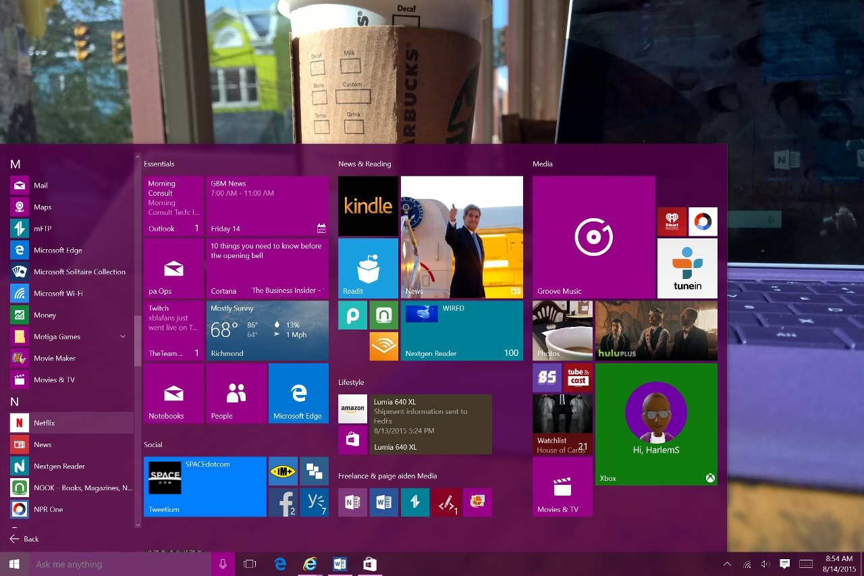Open Mail in the apps list
The image size is (864, 576).
[x=72, y=185]
